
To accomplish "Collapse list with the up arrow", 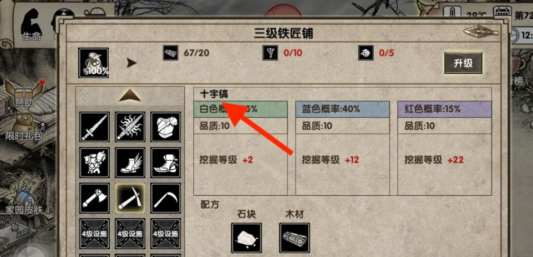I will click(130, 96).
